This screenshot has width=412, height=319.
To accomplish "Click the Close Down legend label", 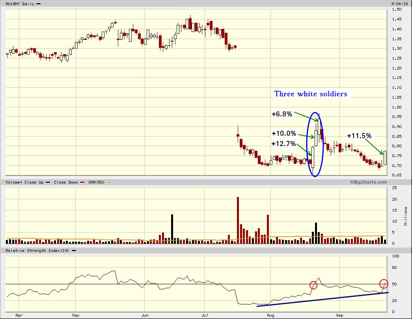I will [66, 182].
